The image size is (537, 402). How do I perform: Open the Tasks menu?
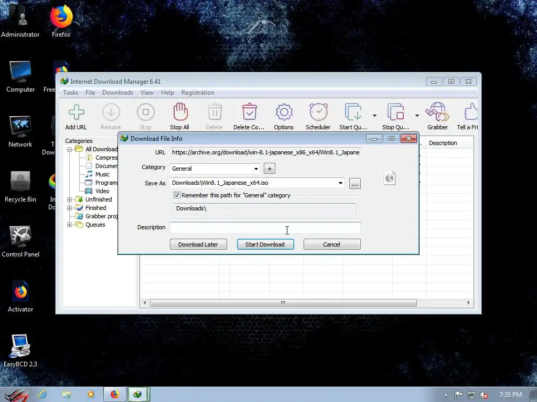point(71,93)
